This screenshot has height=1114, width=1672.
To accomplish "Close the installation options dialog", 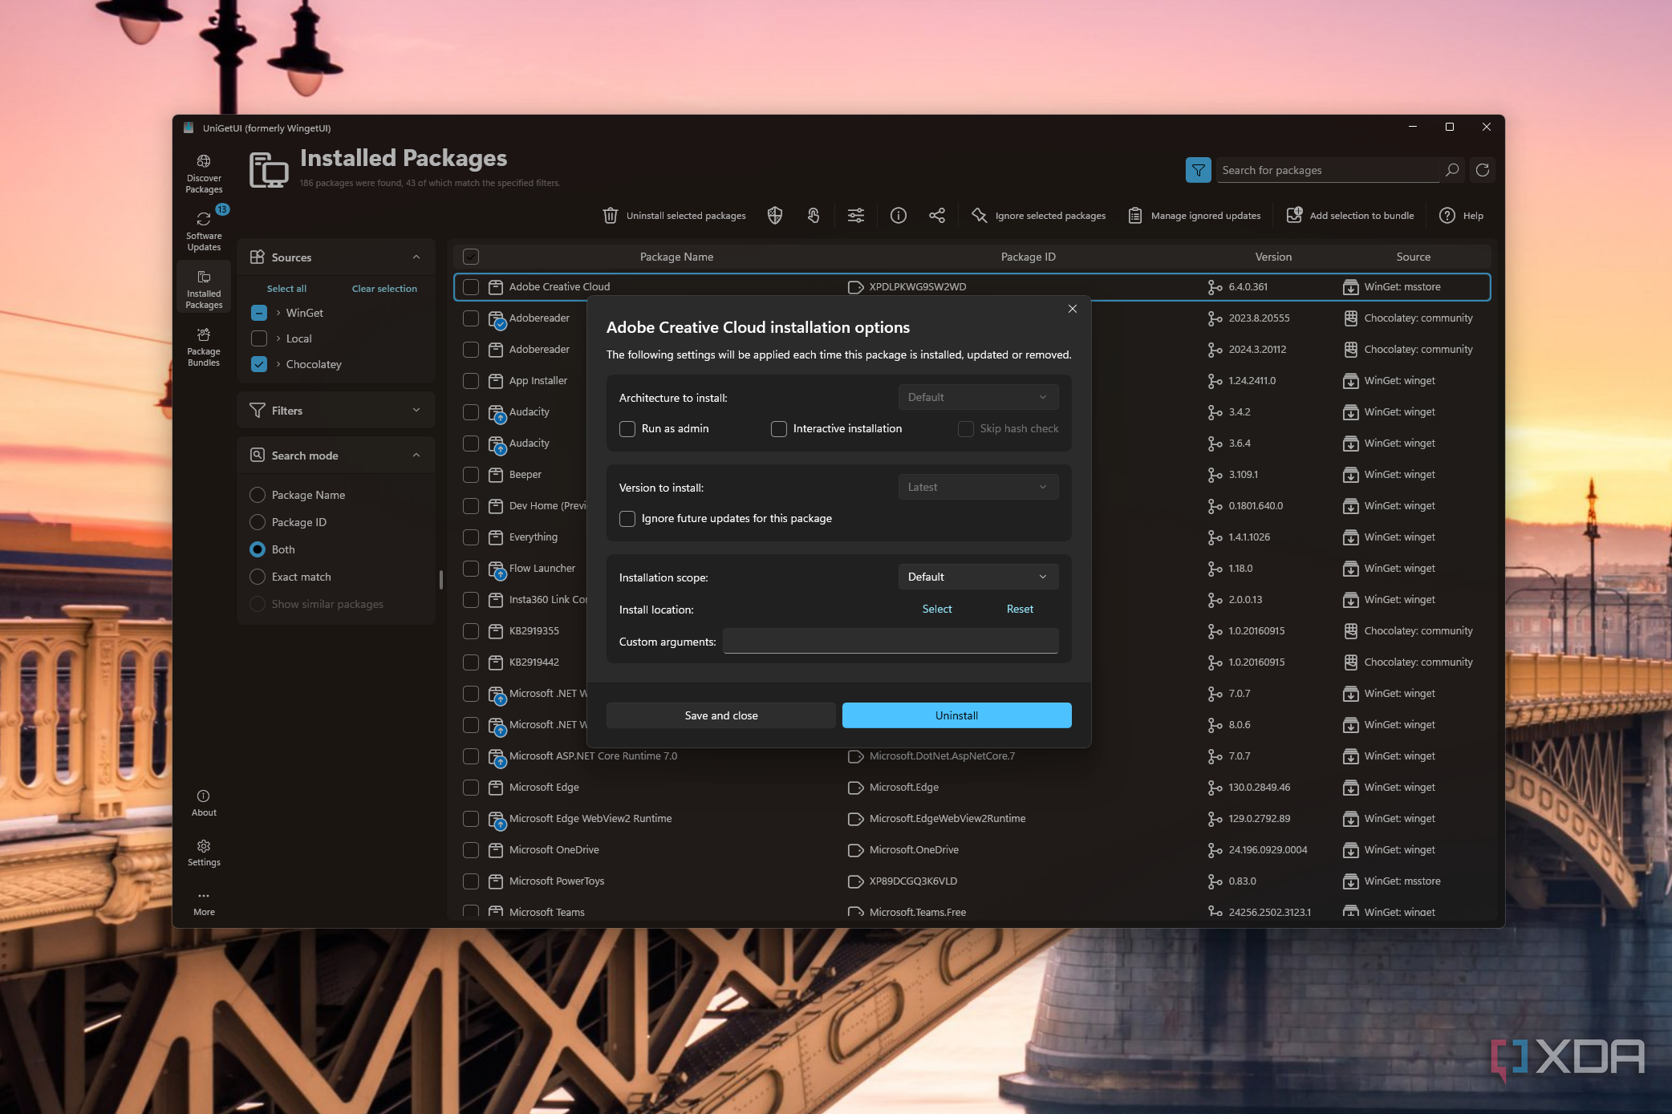I will [x=1073, y=309].
